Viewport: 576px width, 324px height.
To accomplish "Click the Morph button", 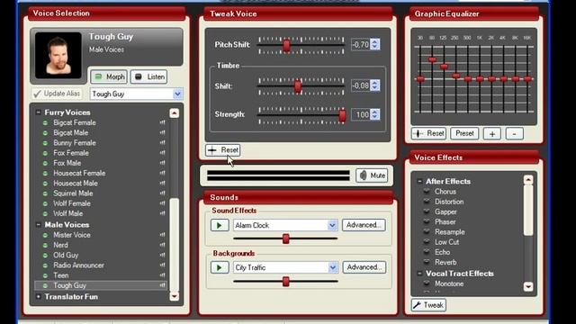I will click(109, 76).
